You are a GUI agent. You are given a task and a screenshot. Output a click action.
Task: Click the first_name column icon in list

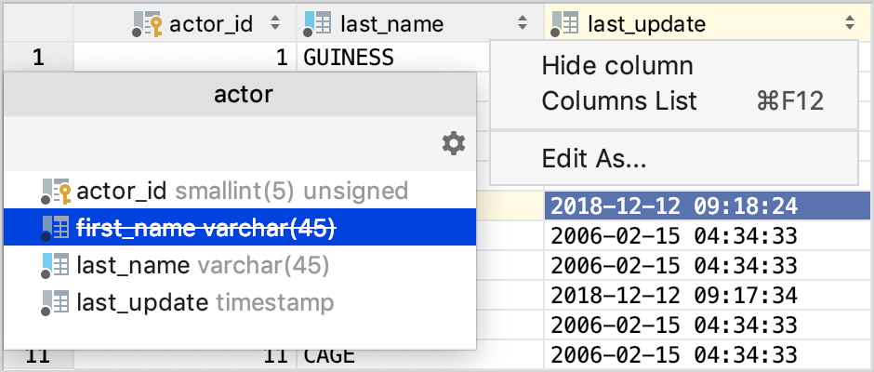point(55,229)
